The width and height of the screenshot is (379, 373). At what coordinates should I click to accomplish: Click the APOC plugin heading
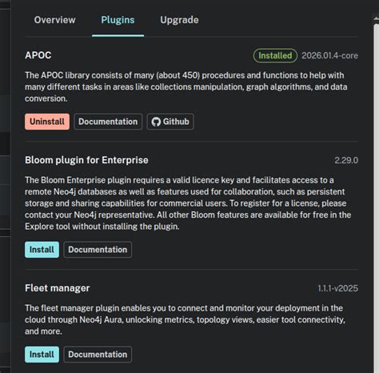(x=38, y=55)
